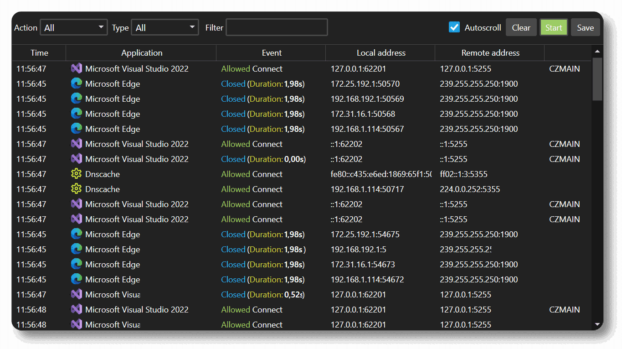Click the Dnscache gear icon on the fe80 row
The width and height of the screenshot is (622, 349).
(x=77, y=174)
